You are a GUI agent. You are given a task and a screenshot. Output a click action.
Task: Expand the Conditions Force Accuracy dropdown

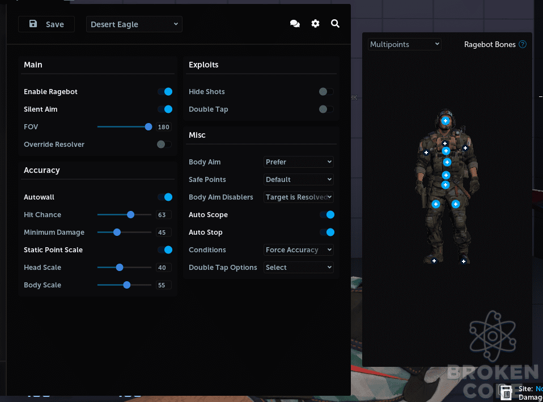(x=299, y=250)
